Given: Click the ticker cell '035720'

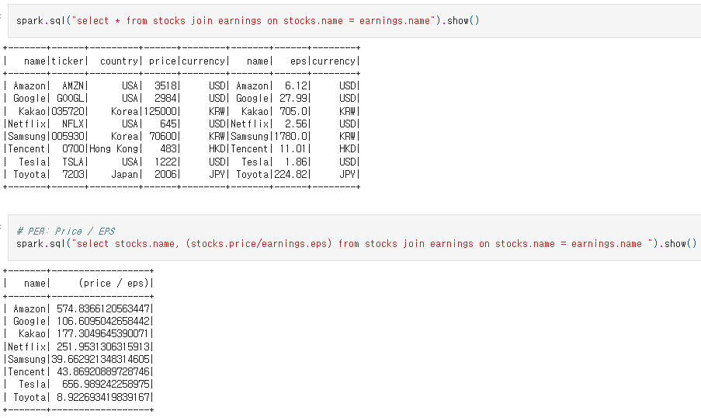Looking at the screenshot, I should (68, 111).
